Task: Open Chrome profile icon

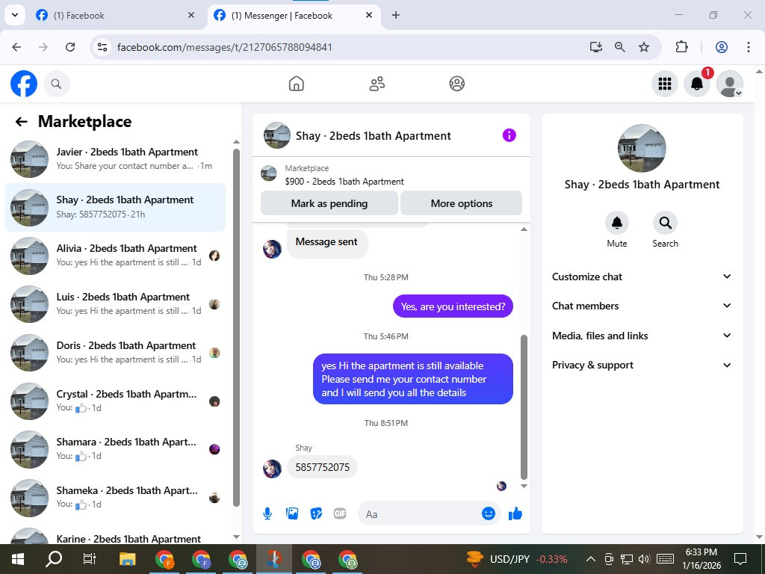Action: click(722, 47)
